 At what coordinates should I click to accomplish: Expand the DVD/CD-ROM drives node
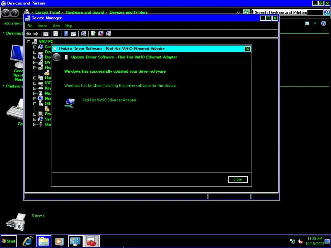click(35, 62)
